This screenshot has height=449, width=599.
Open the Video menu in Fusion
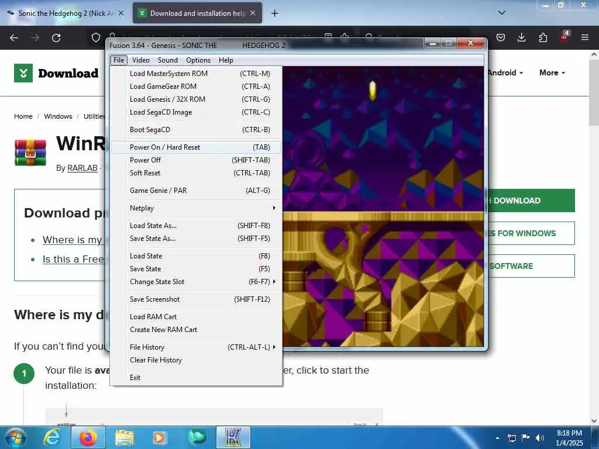(140, 60)
